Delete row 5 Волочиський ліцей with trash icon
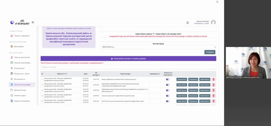Image resolution: width=271 pixels, height=126 pixels. [214, 101]
